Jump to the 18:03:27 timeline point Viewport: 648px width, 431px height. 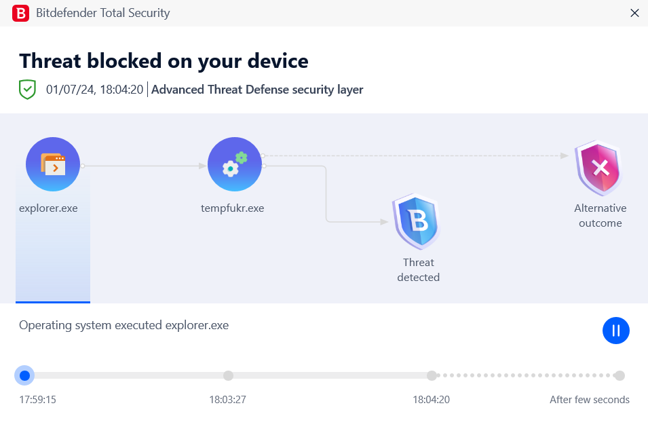click(228, 375)
